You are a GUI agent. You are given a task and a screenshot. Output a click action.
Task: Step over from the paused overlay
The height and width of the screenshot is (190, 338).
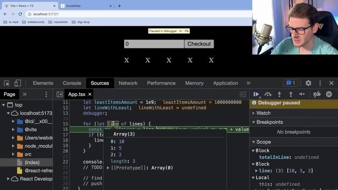tap(186, 31)
